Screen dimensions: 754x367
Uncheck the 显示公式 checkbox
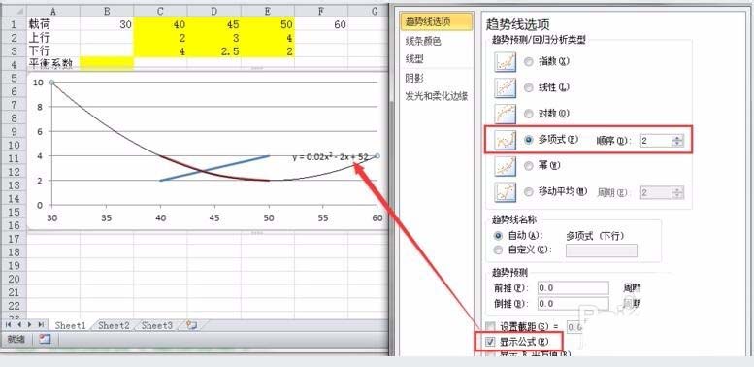coord(490,342)
